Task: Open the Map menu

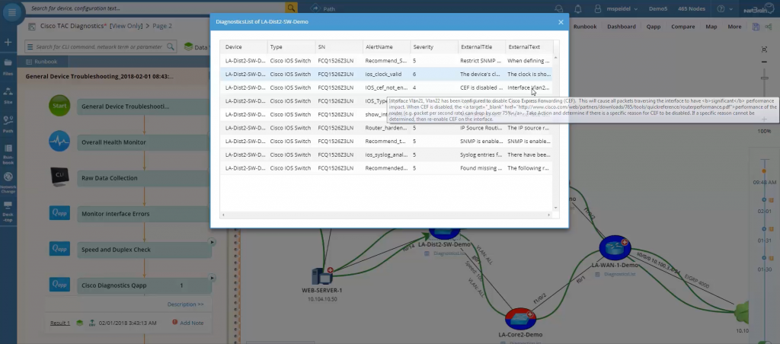Action: click(x=711, y=27)
